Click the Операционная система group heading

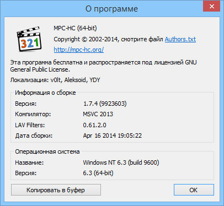point(47,151)
